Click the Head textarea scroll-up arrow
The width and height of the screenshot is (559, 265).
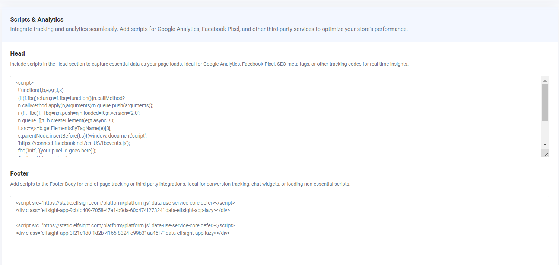point(545,81)
